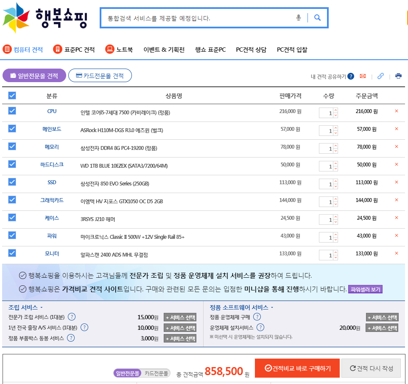Toggle the 모니터 row checkbox
The height and width of the screenshot is (384, 408).
[x=12, y=253]
